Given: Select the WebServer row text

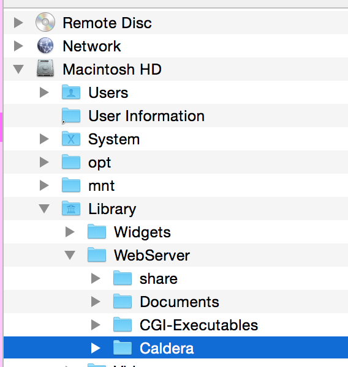Looking at the screenshot, I should pos(152,255).
